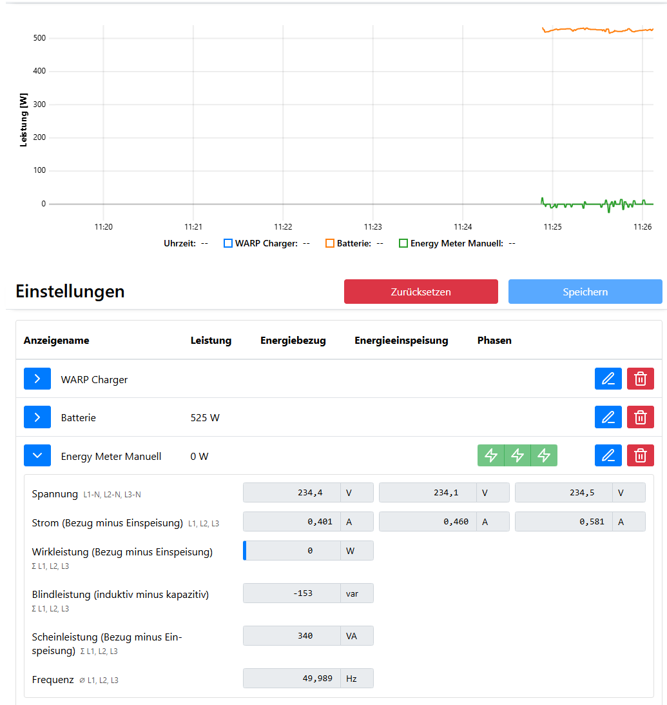667x705 pixels.
Task: Click the pencil icon for Batterie
Action: coord(608,417)
